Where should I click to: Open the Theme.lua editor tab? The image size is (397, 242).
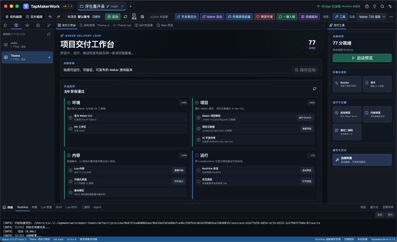[x=122, y=25]
